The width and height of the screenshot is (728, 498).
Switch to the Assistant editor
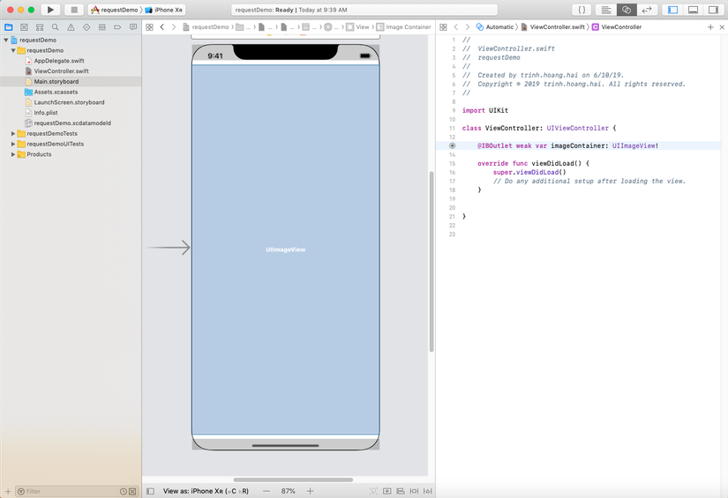point(627,10)
